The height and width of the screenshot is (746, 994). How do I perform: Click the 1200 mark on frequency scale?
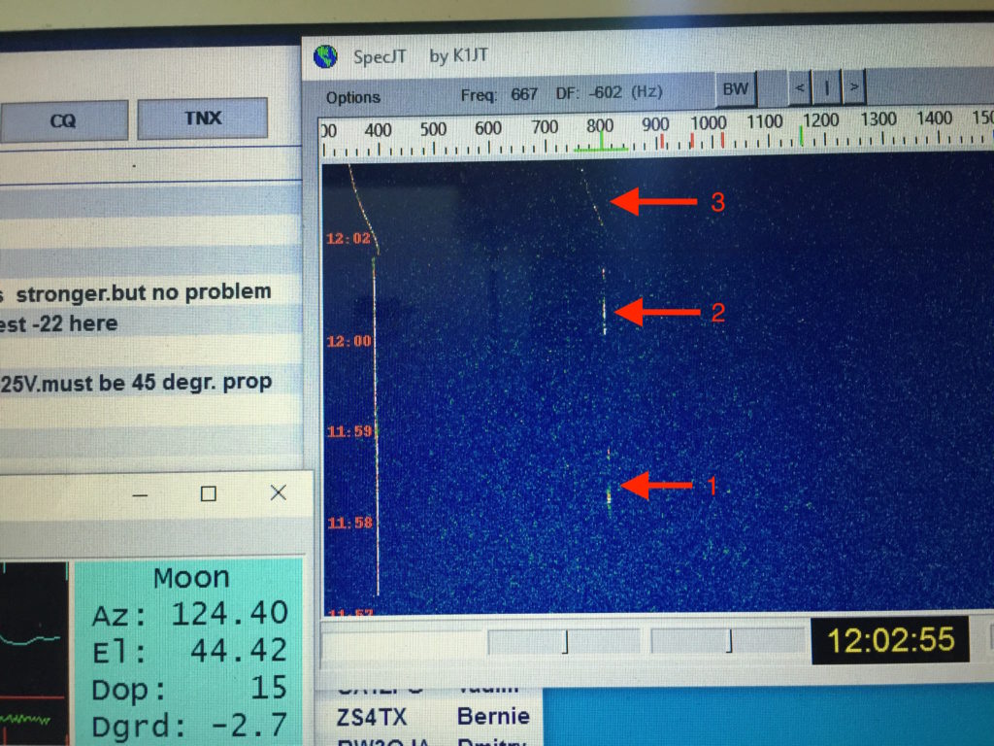coord(821,119)
